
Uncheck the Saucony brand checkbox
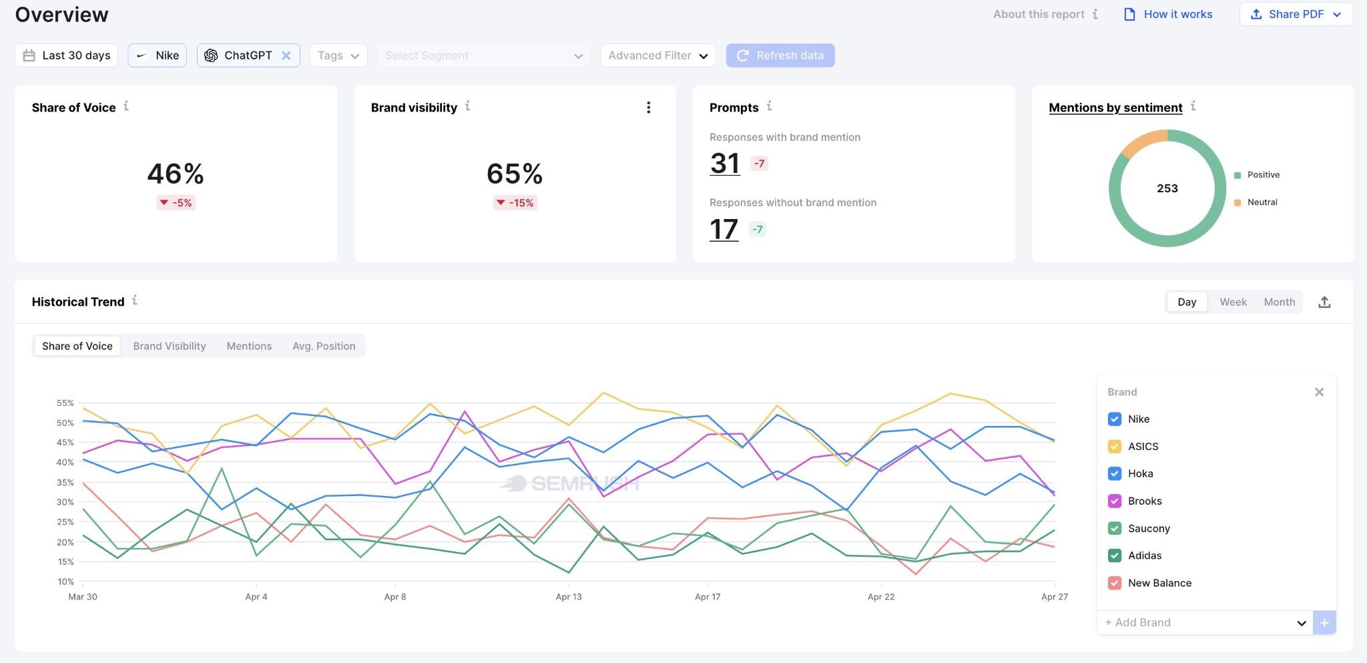(x=1115, y=529)
